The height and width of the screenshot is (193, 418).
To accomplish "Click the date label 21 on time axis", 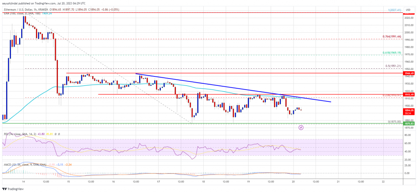I will pos(338,181).
